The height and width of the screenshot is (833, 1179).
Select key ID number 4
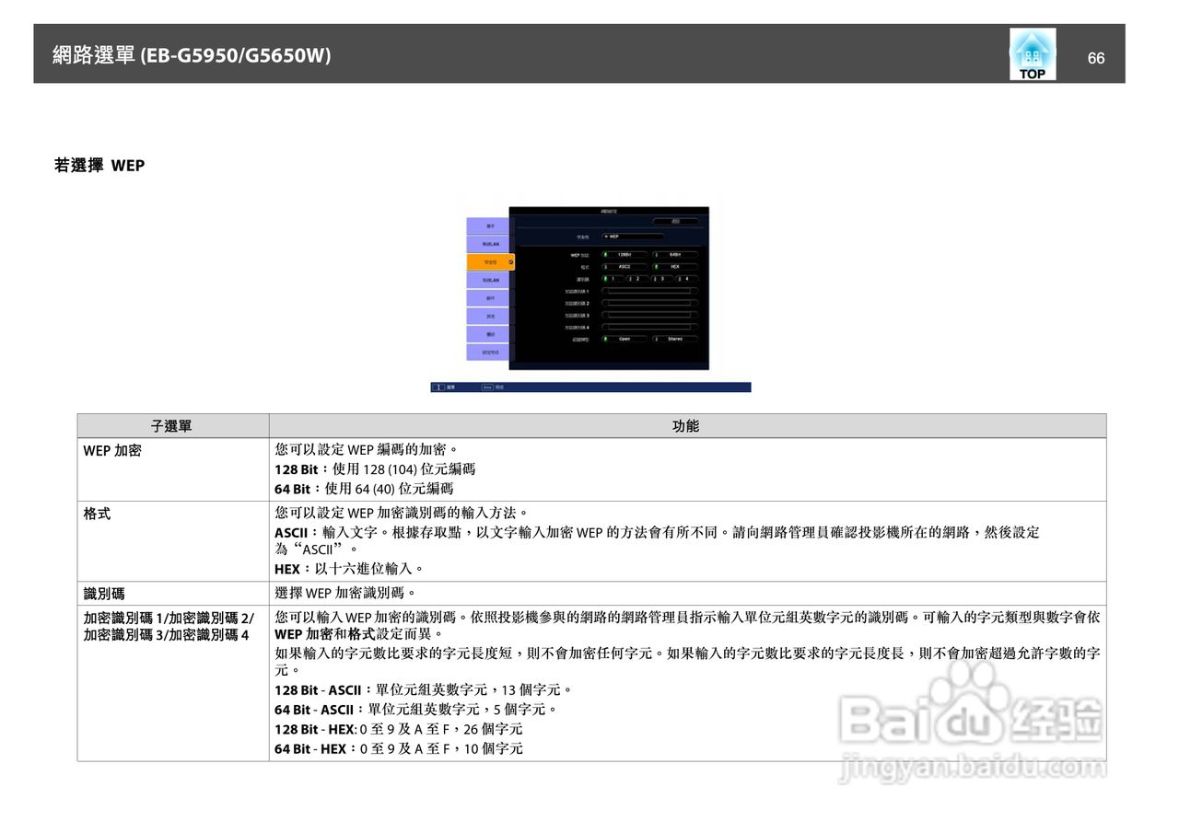(687, 279)
